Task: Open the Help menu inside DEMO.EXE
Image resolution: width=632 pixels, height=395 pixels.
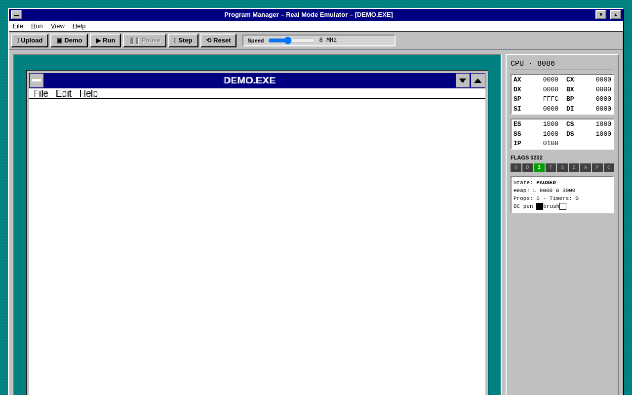Action: (x=88, y=93)
